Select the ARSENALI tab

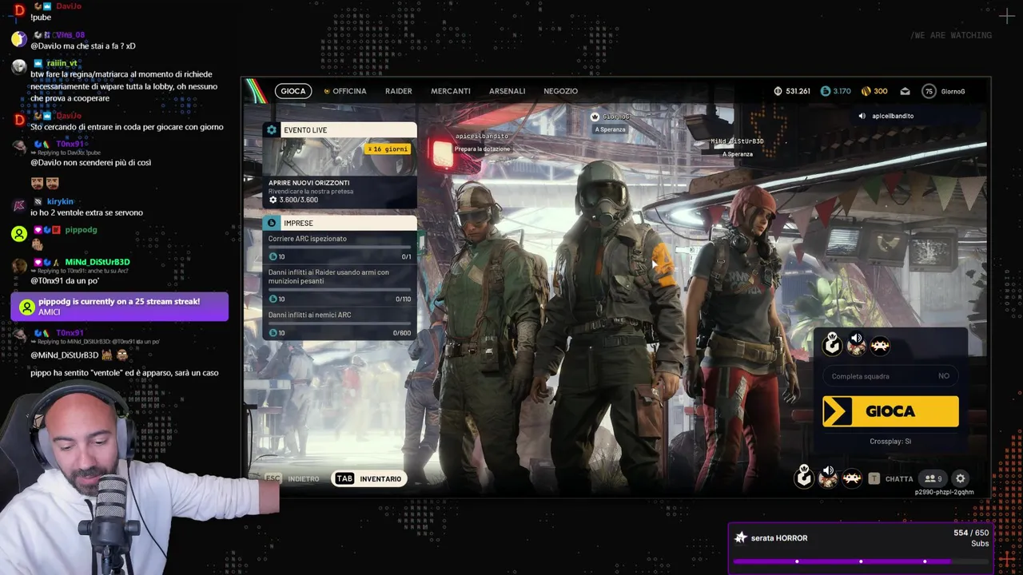coord(508,91)
